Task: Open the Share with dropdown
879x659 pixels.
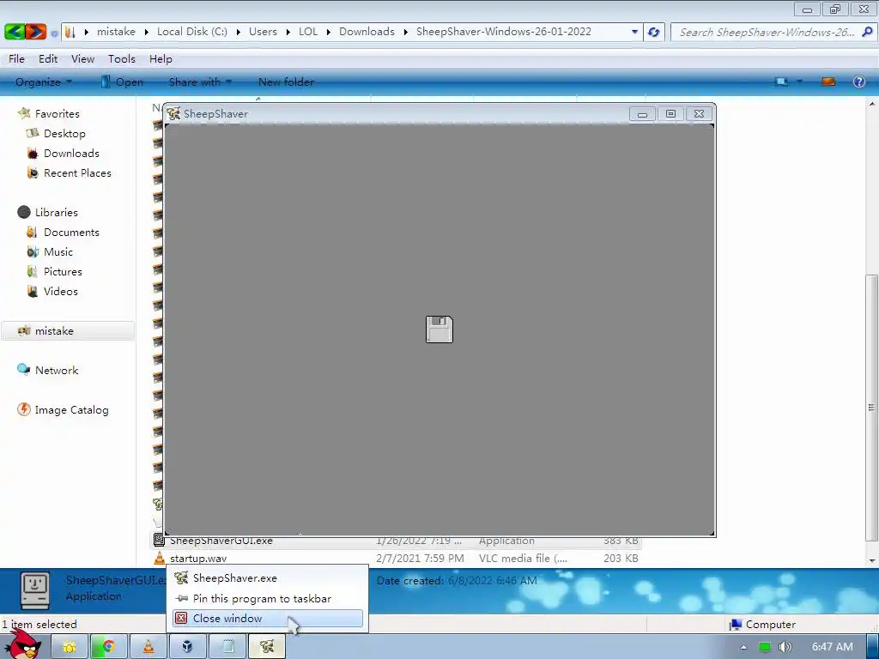Action: point(200,82)
